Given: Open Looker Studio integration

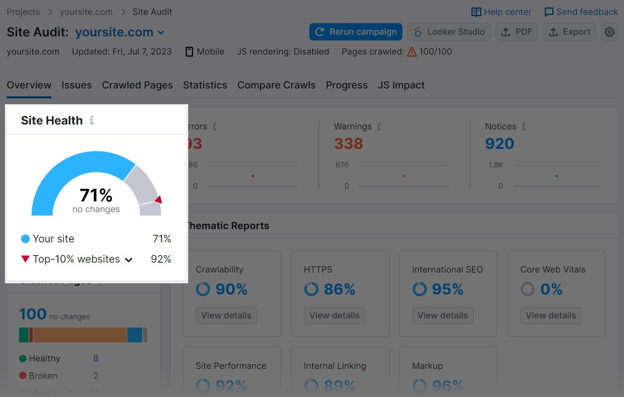Looking at the screenshot, I should tap(449, 32).
